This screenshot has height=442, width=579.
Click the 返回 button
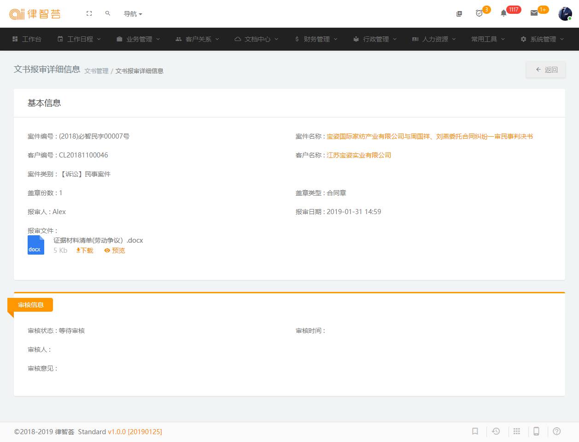[545, 70]
